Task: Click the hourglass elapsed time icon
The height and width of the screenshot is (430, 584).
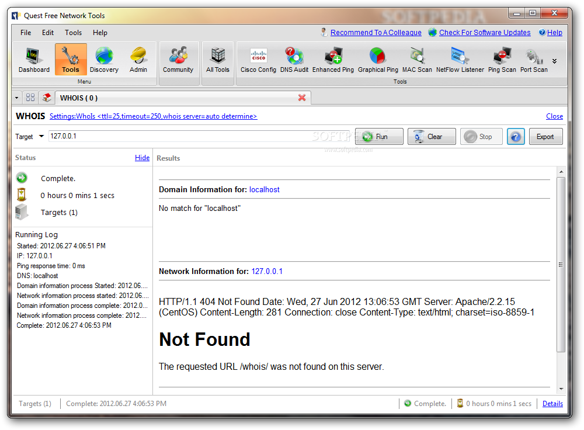Action: pyautogui.click(x=22, y=195)
